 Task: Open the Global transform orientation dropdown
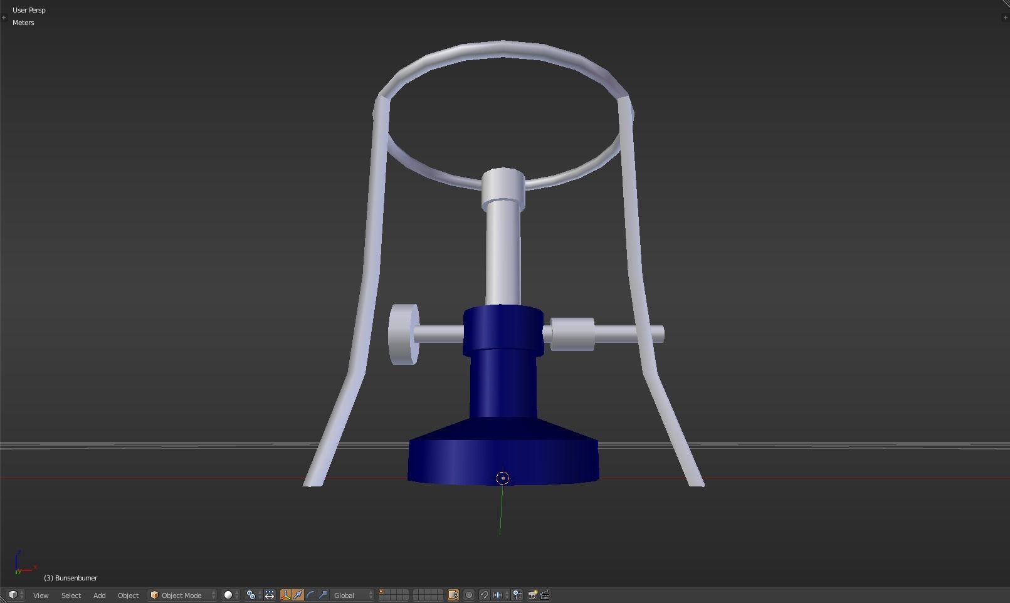pos(352,595)
